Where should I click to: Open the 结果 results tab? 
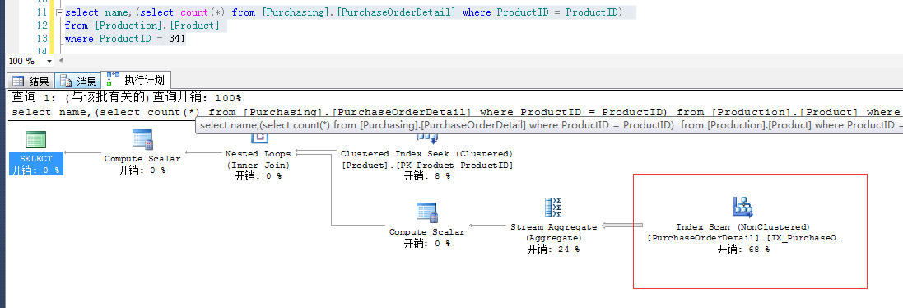(31, 82)
